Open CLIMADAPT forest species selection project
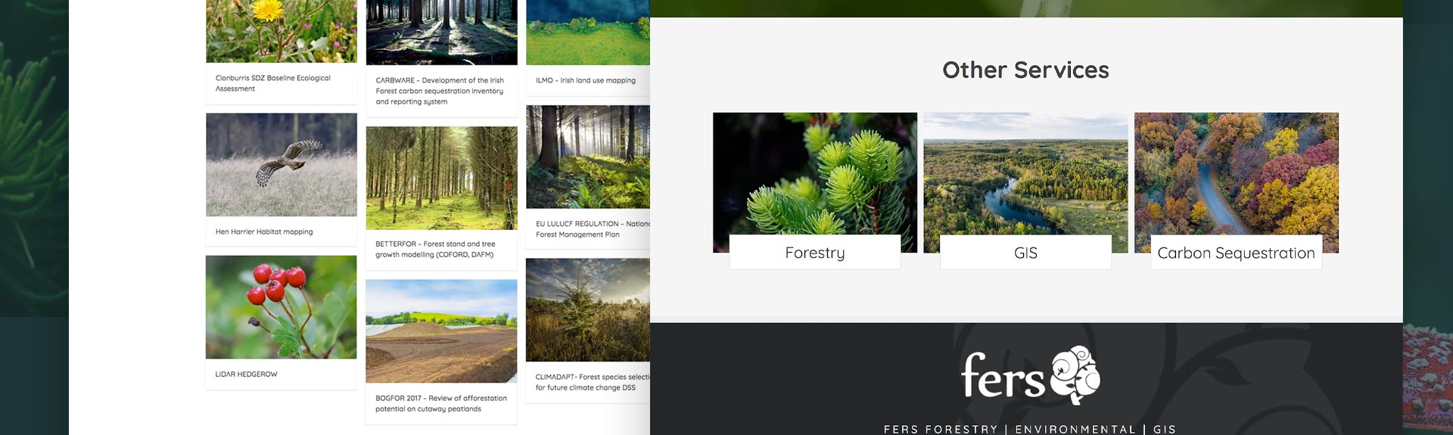Screen dimensions: 1453x435 593,382
